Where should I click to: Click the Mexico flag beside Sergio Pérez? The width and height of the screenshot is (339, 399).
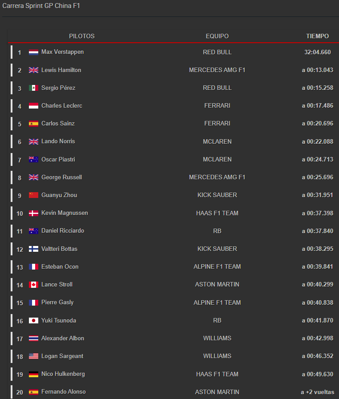tap(34, 88)
